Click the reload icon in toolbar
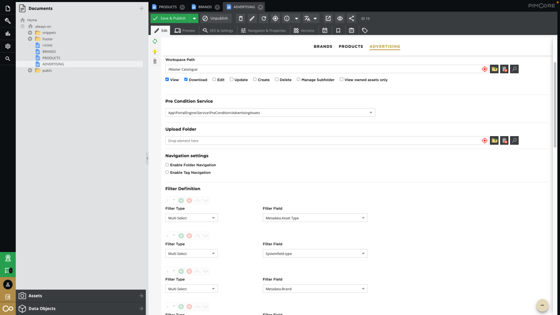560x315 pixels. [264, 18]
